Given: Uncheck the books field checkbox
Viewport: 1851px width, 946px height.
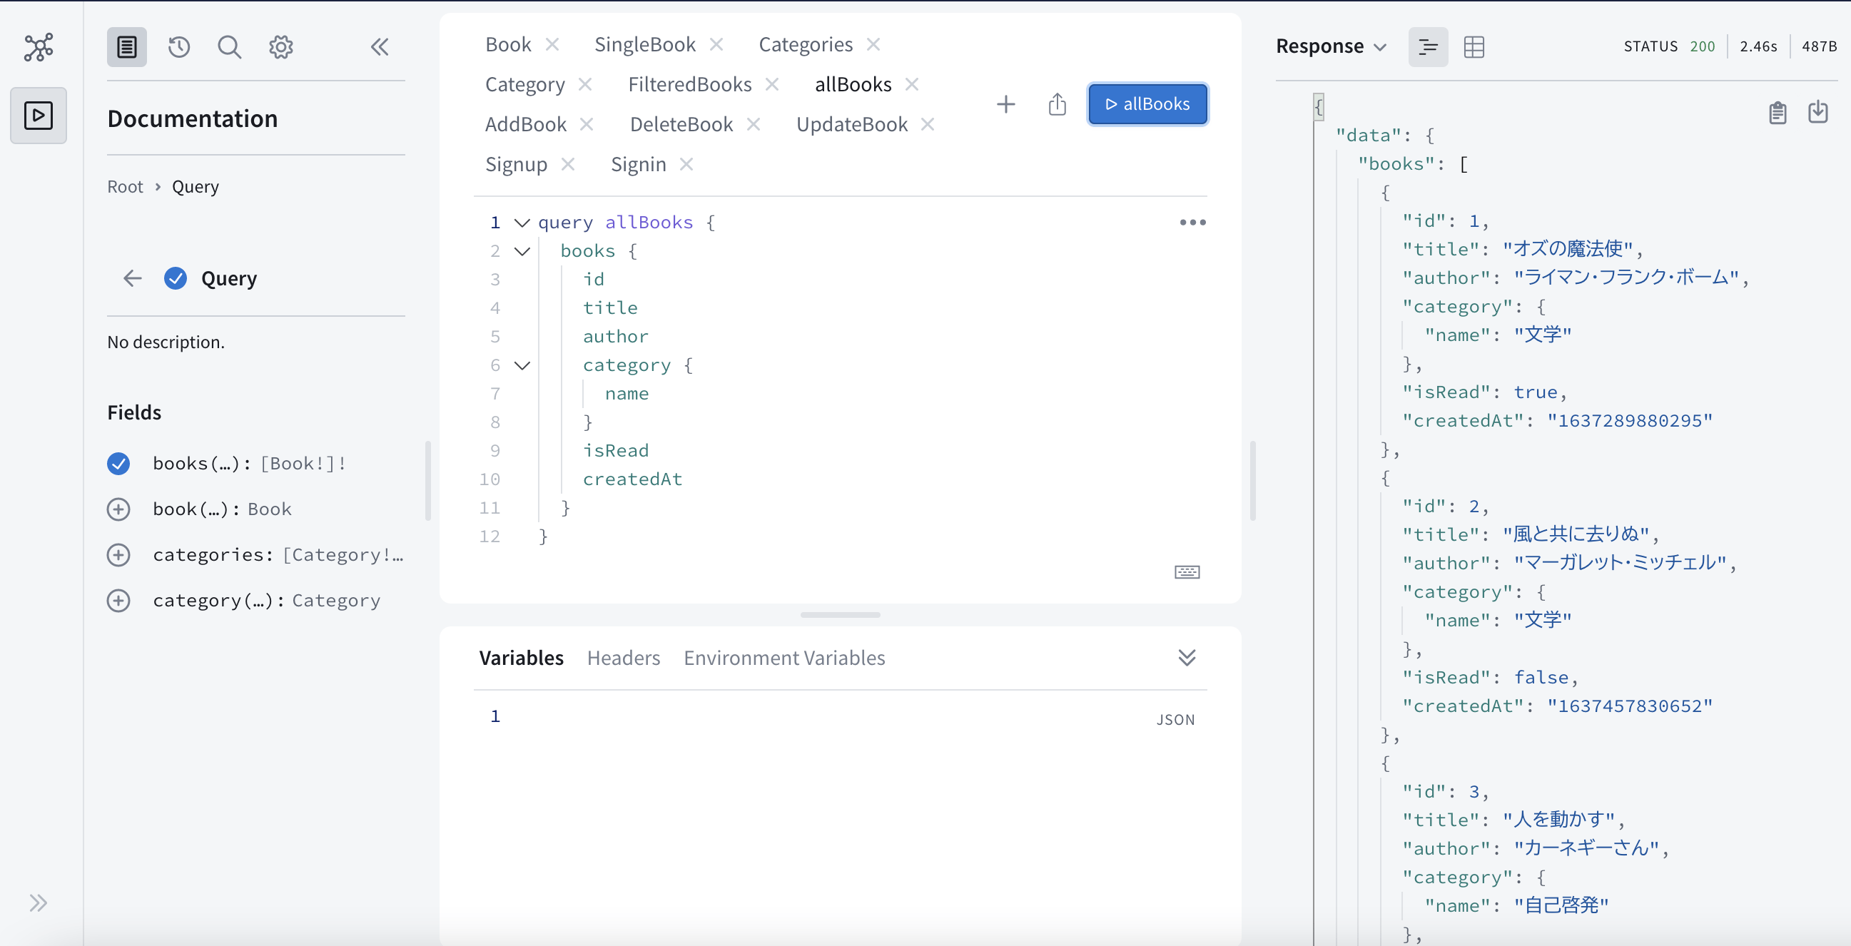Looking at the screenshot, I should coord(118,464).
